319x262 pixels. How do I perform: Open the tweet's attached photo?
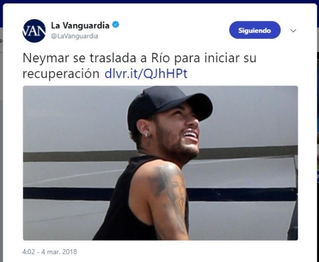[x=161, y=163]
